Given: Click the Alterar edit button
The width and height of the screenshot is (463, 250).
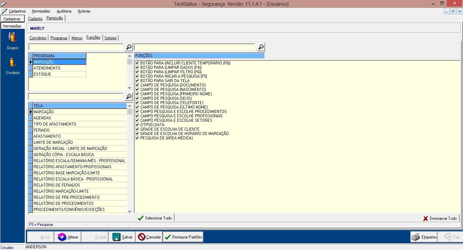Looking at the screenshot, I should tap(68, 237).
